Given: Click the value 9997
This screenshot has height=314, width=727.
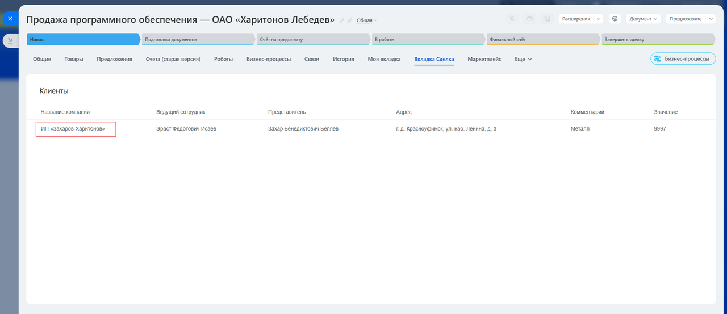Looking at the screenshot, I should 660,129.
